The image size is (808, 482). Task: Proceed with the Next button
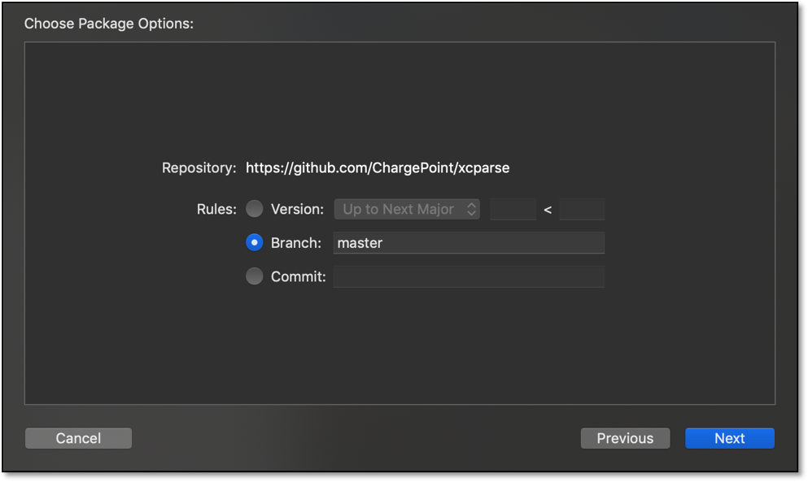(x=729, y=438)
